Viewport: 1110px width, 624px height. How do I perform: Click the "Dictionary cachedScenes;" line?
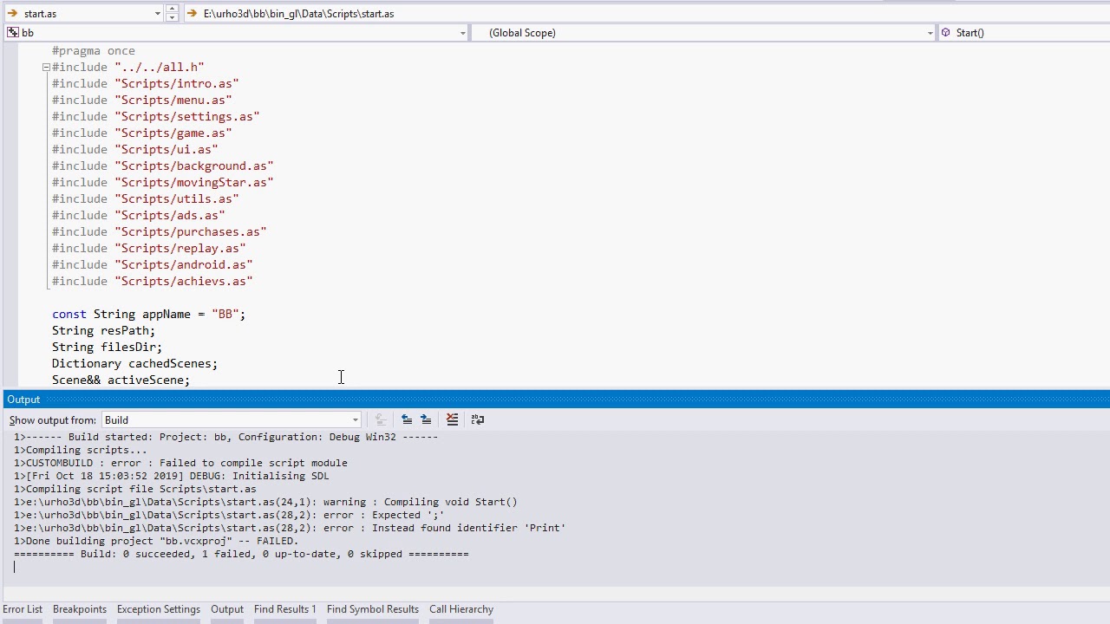[135, 364]
